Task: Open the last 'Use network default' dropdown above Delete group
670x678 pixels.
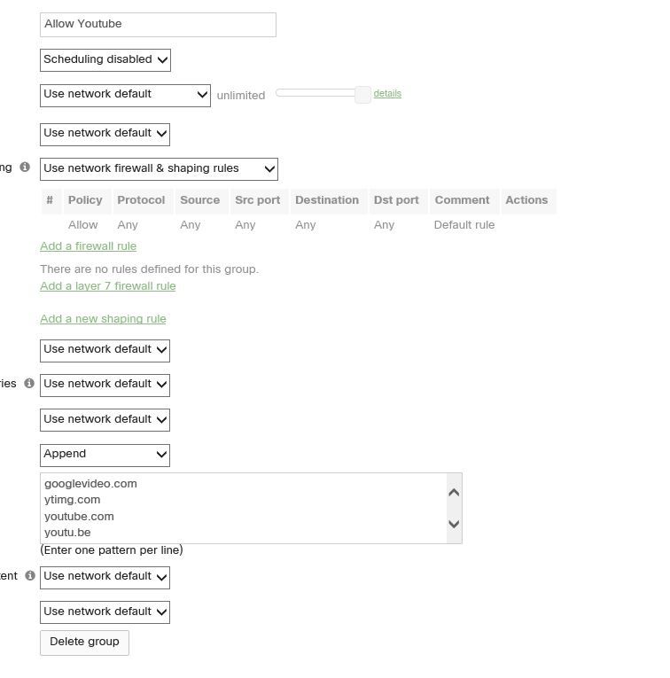Action: pyautogui.click(x=105, y=612)
